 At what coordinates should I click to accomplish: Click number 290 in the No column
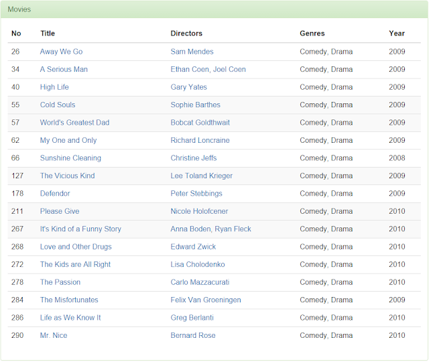(17, 335)
